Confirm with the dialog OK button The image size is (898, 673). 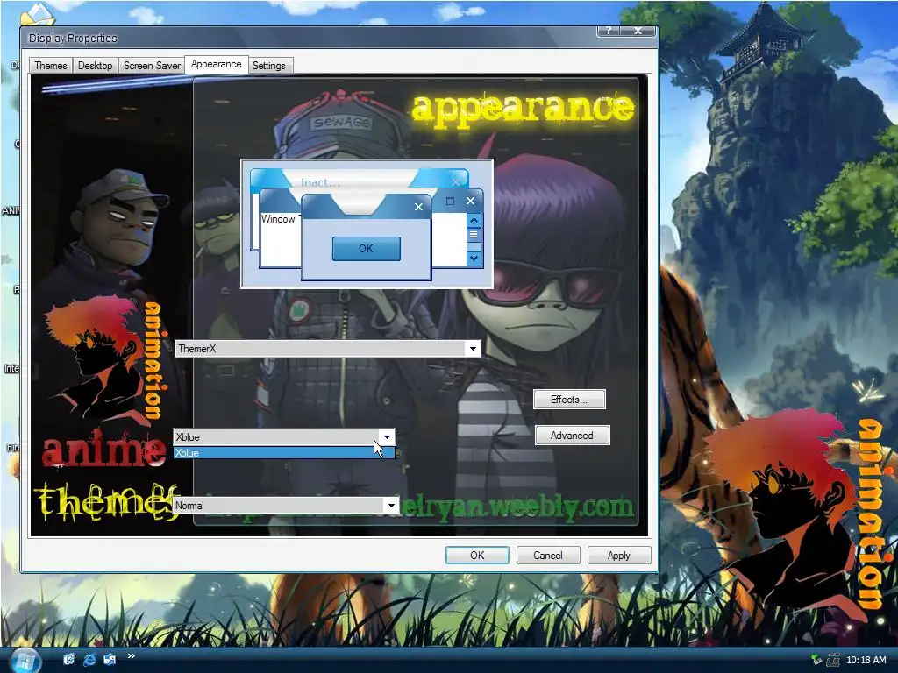[x=477, y=555]
